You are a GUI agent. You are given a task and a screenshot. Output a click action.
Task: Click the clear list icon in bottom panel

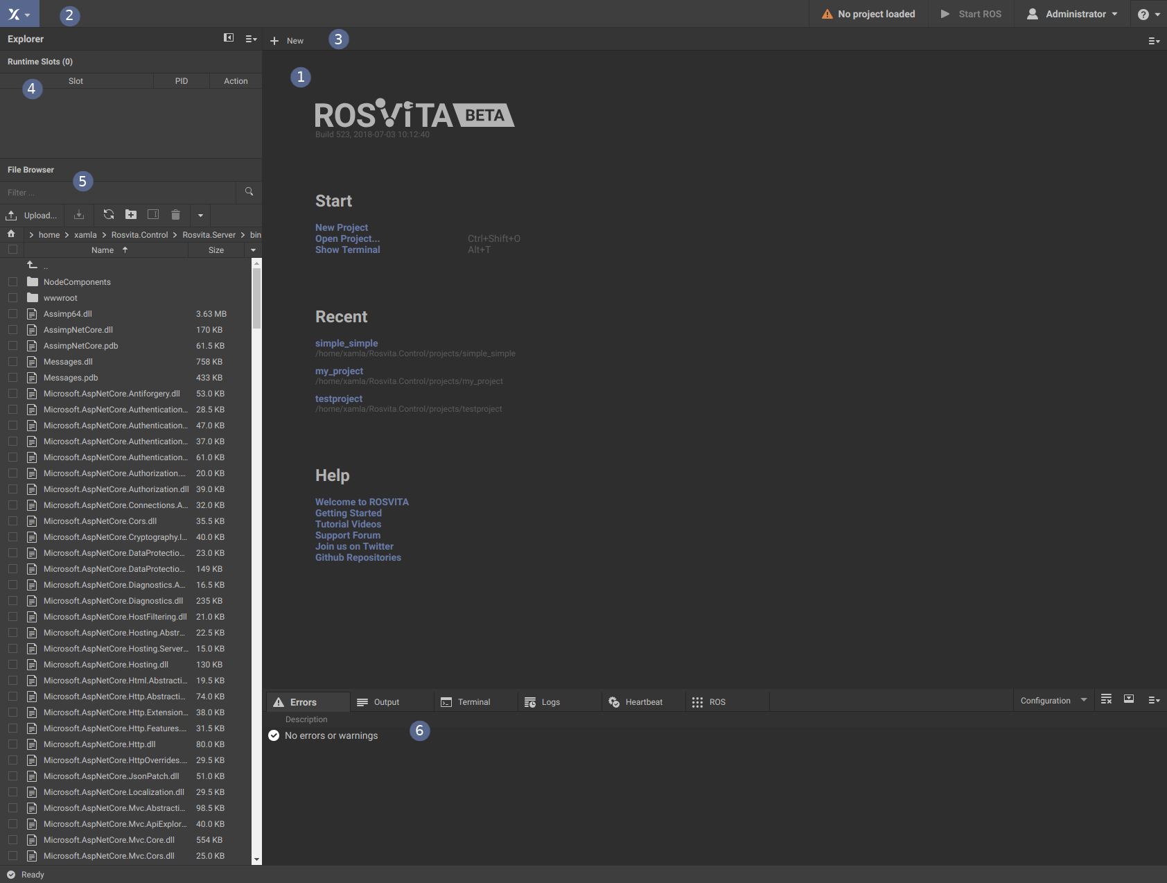[1106, 699]
